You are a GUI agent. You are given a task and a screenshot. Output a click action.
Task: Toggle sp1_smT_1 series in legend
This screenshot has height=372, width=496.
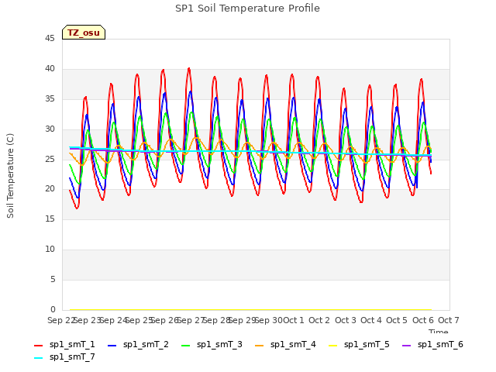tap(64, 344)
